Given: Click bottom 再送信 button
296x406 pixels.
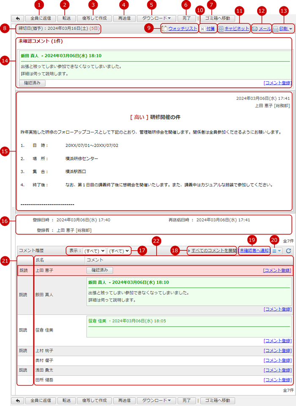Looking at the screenshot, I should 124,401.
